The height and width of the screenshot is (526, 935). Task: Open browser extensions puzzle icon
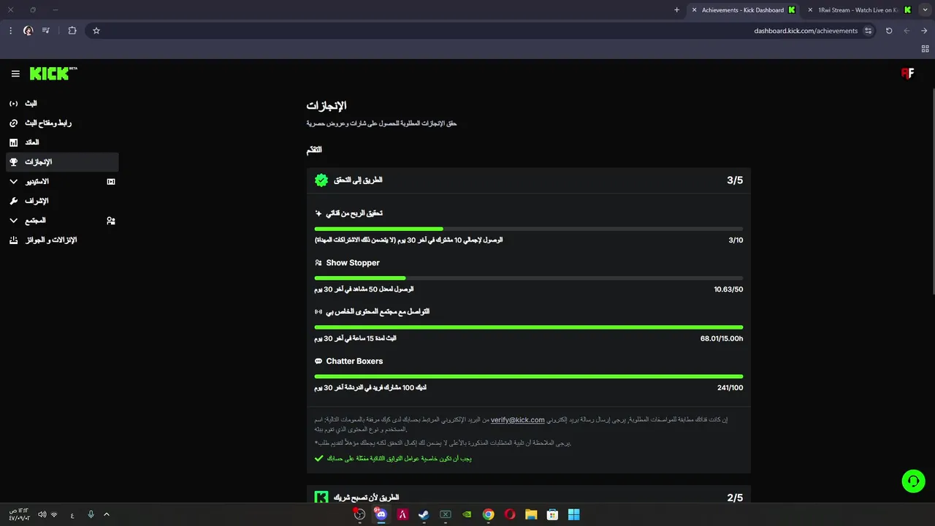[x=72, y=31]
